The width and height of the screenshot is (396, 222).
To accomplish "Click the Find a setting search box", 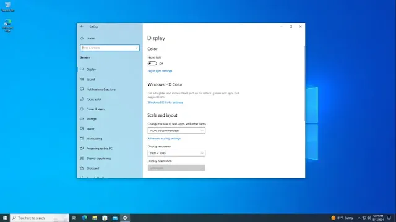I will click(x=110, y=48).
